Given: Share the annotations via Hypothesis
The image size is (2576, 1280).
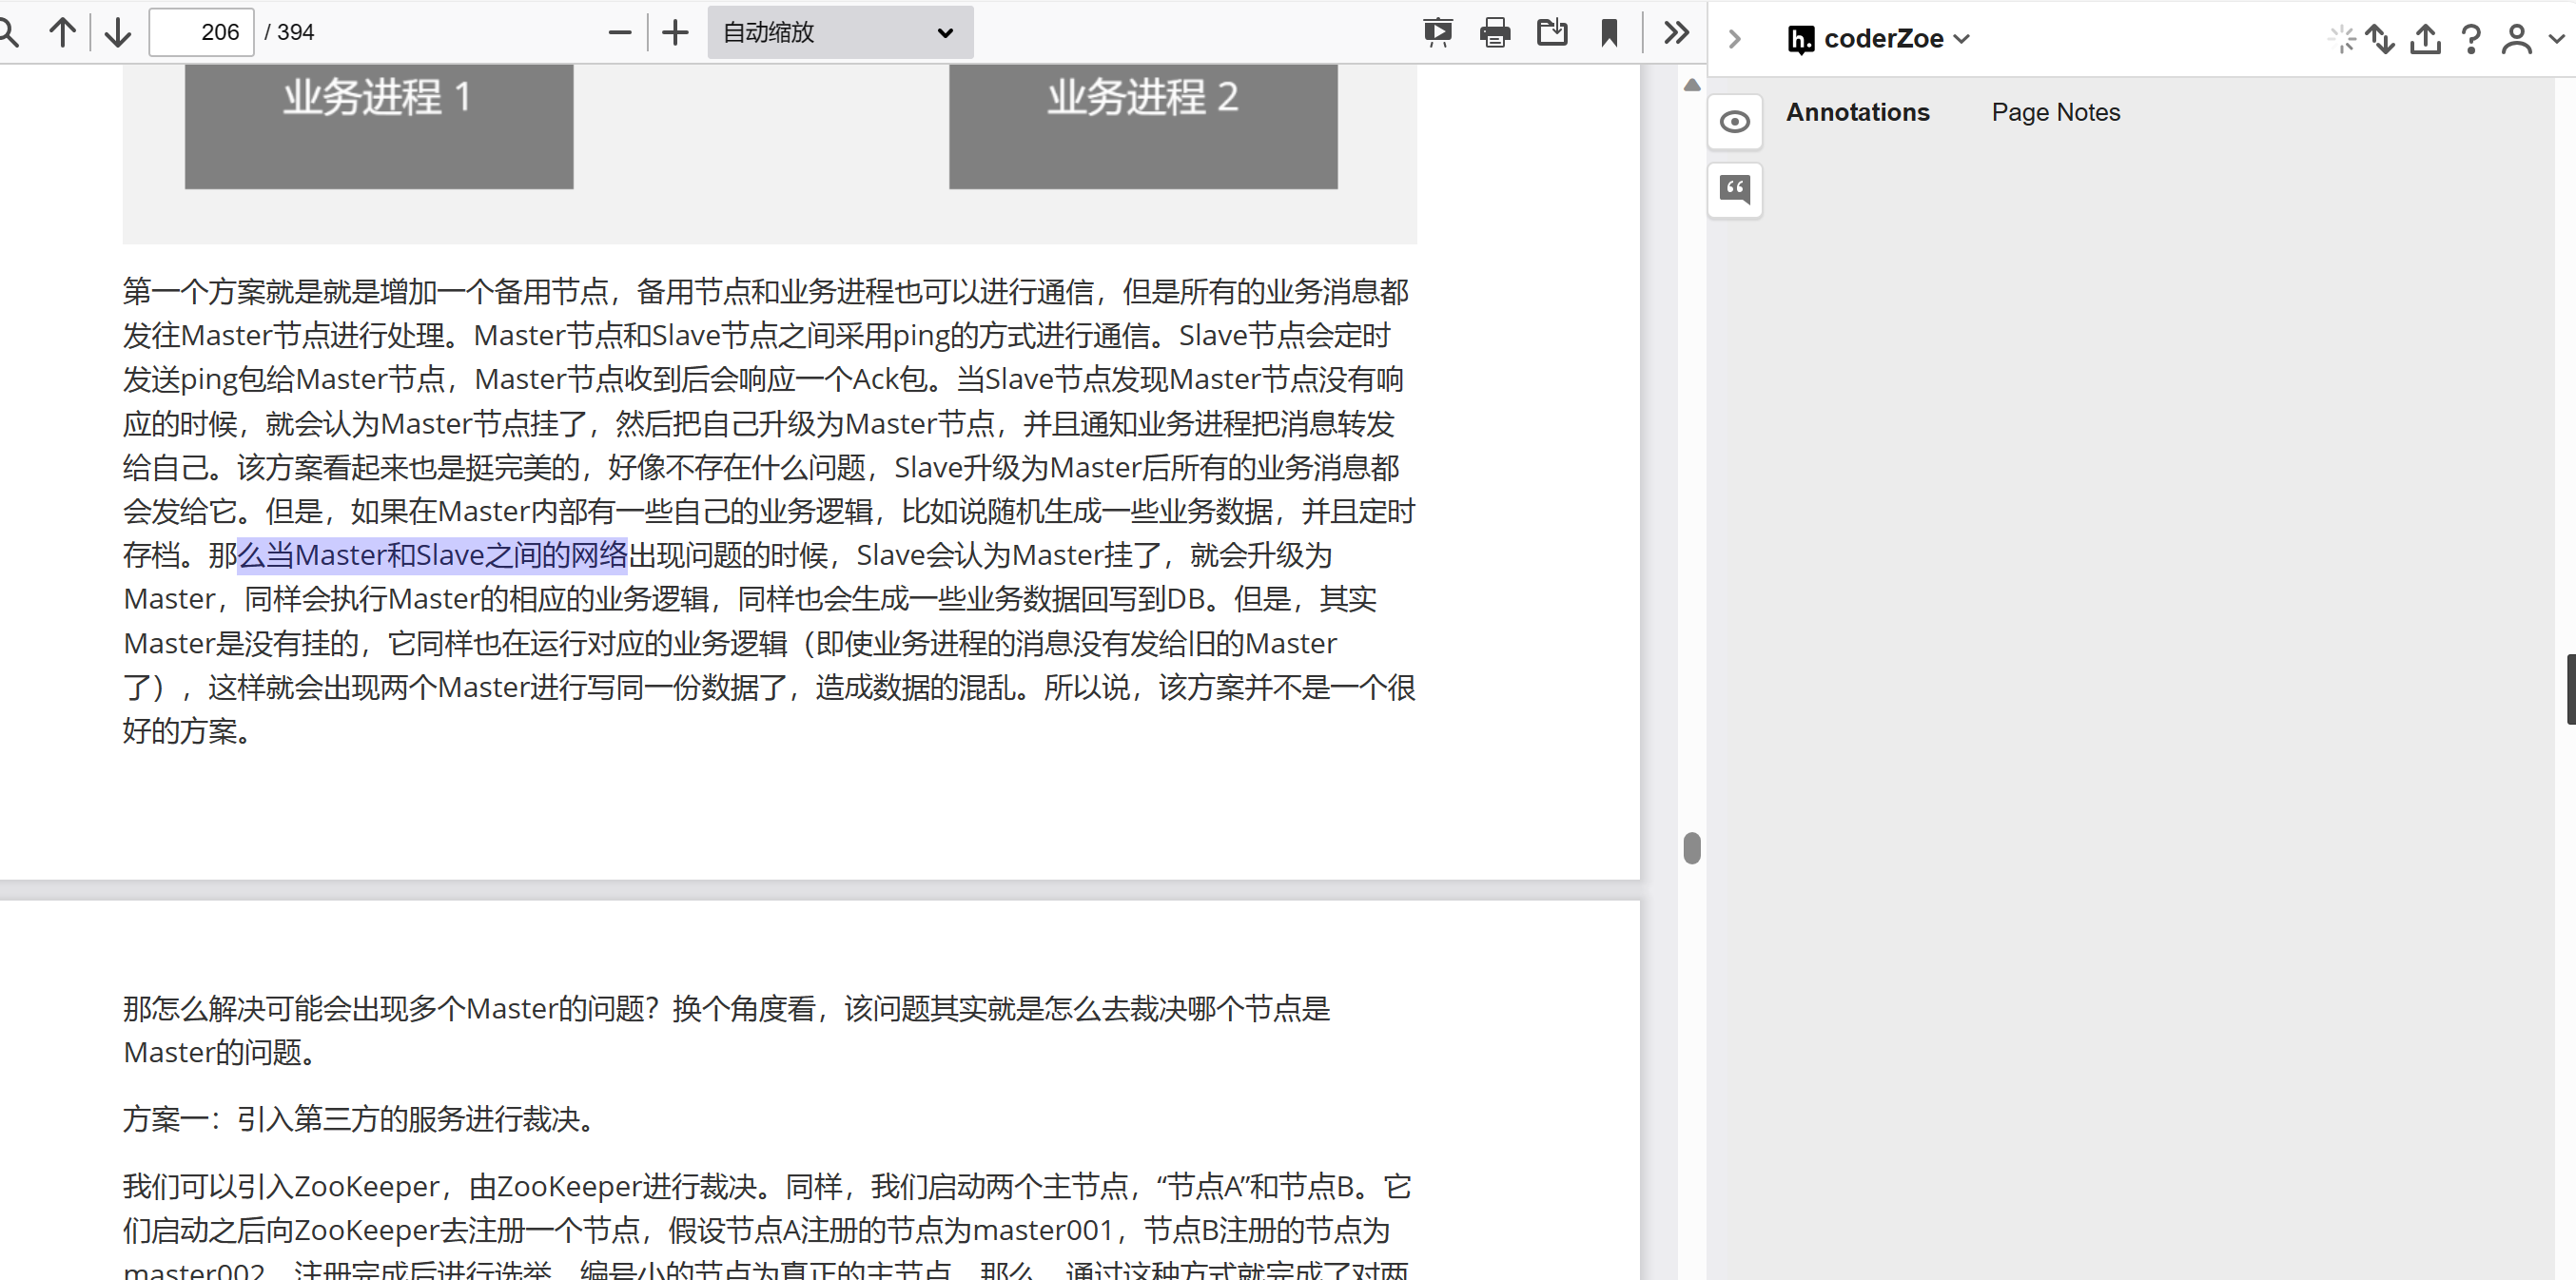Looking at the screenshot, I should tap(2425, 39).
